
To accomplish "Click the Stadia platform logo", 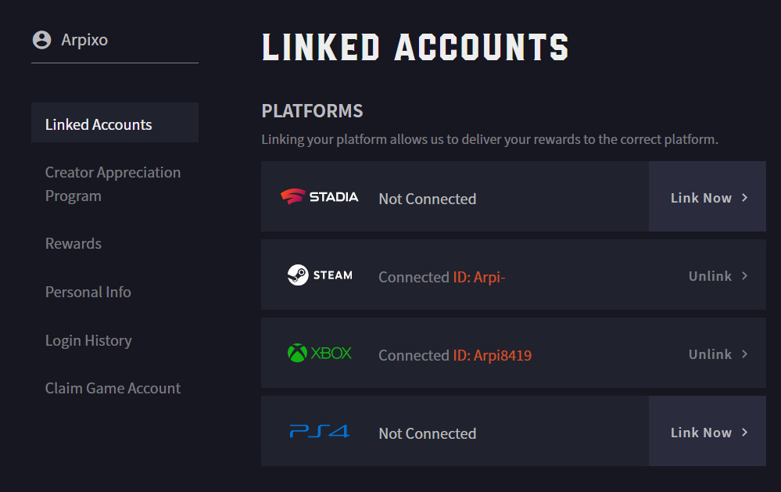I will 319,197.
